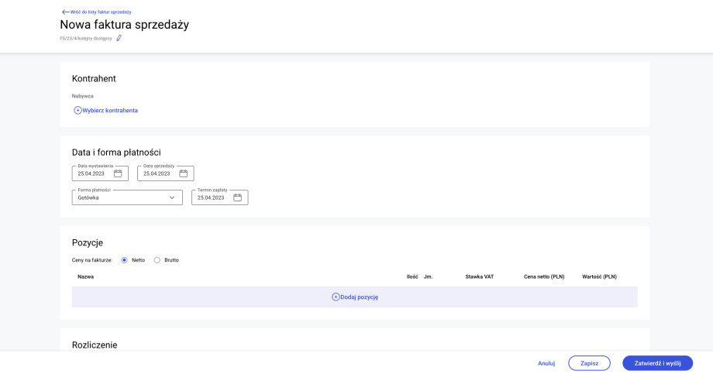Select Netto price radio button
This screenshot has height=374, width=713.
pyautogui.click(x=124, y=260)
